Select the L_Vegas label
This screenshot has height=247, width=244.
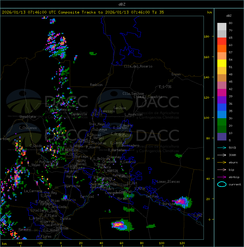click(34, 165)
